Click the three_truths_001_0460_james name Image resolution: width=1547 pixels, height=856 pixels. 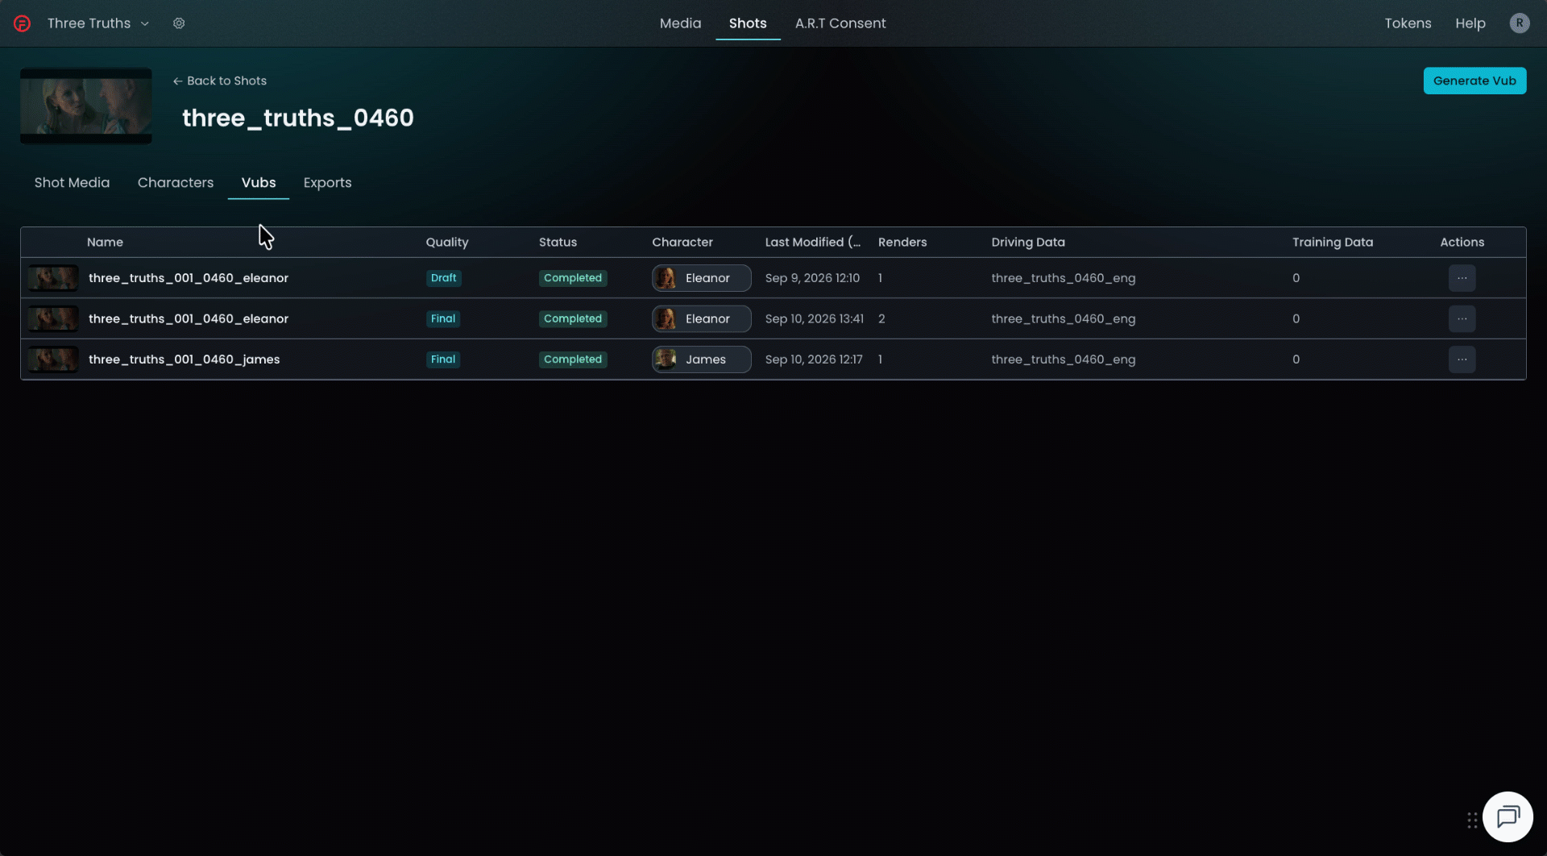click(184, 359)
